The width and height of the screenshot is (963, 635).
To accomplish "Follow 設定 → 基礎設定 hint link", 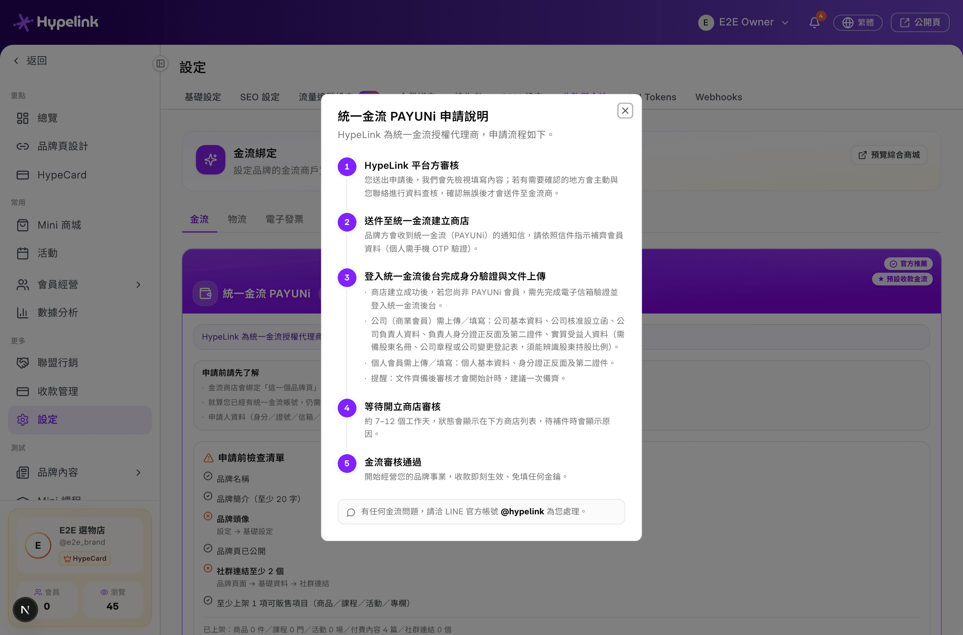I will (x=245, y=531).
